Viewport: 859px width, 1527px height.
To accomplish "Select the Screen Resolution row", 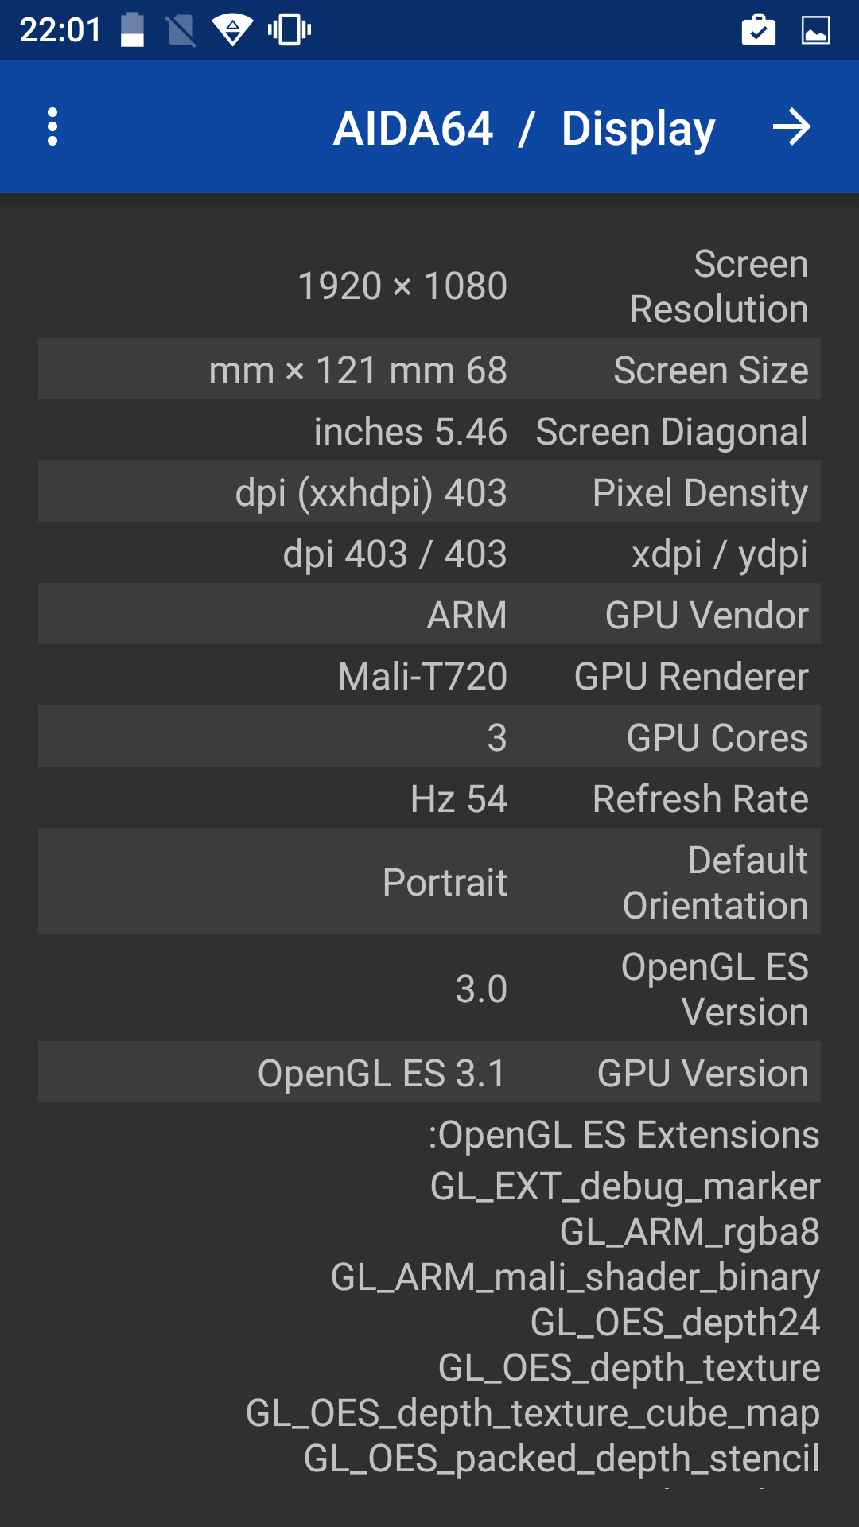I will click(x=429, y=286).
